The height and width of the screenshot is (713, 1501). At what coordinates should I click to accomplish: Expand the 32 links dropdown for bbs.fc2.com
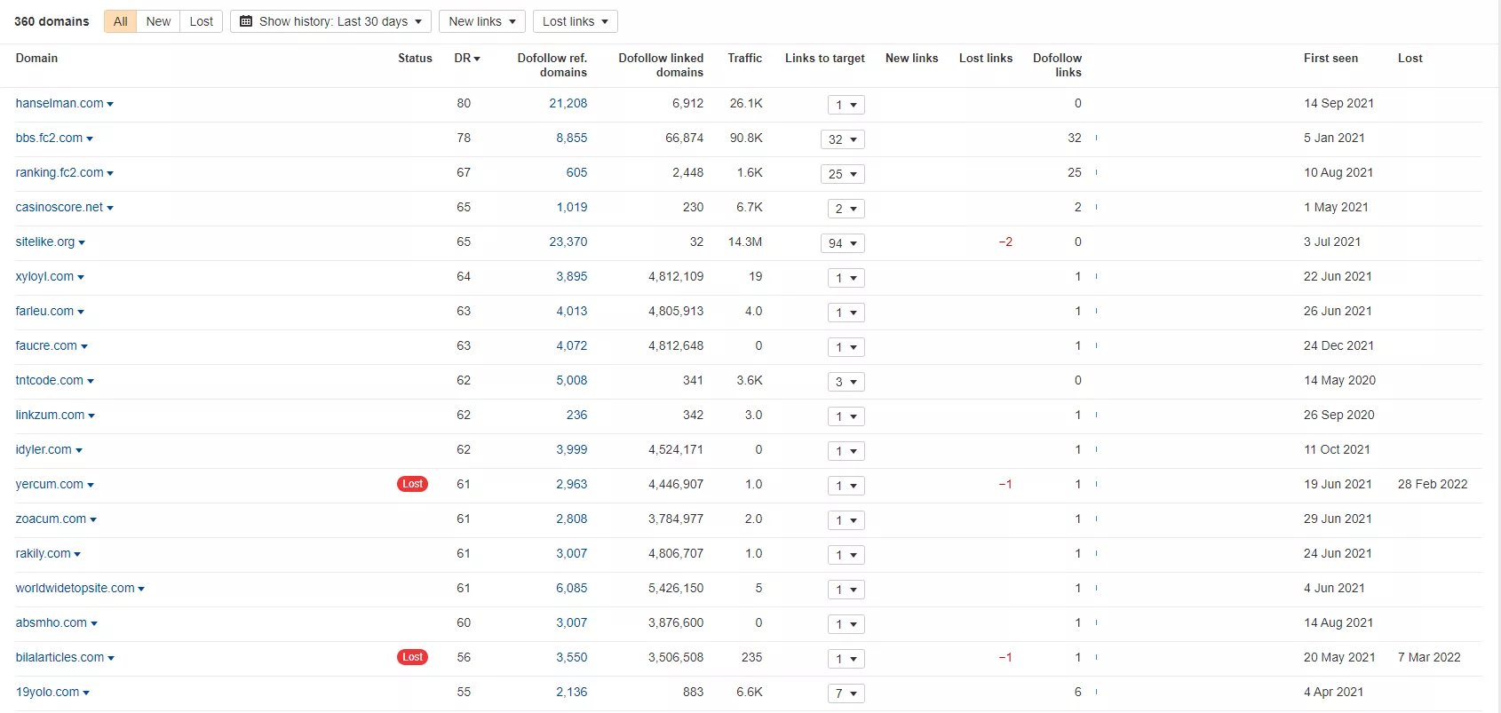click(x=843, y=139)
